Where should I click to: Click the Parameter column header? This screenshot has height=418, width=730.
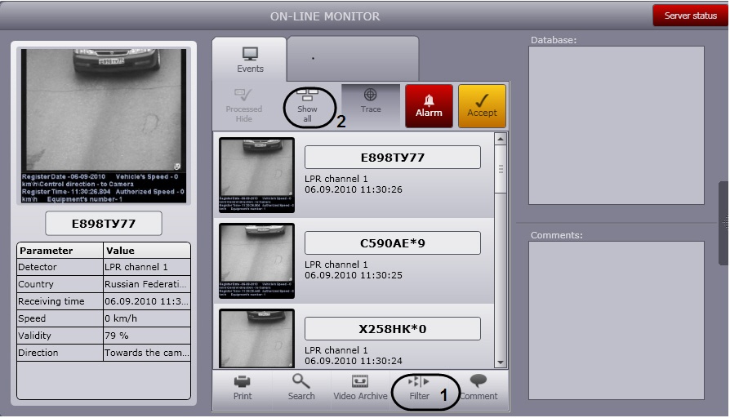(60, 251)
